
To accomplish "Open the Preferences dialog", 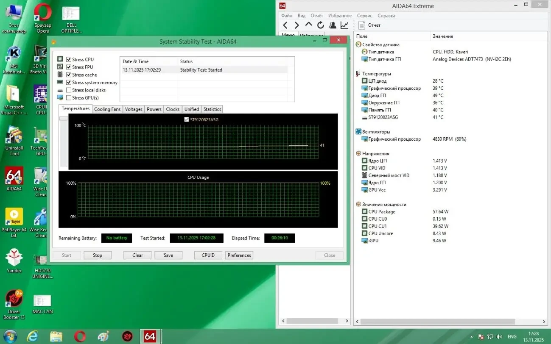I will (x=239, y=255).
